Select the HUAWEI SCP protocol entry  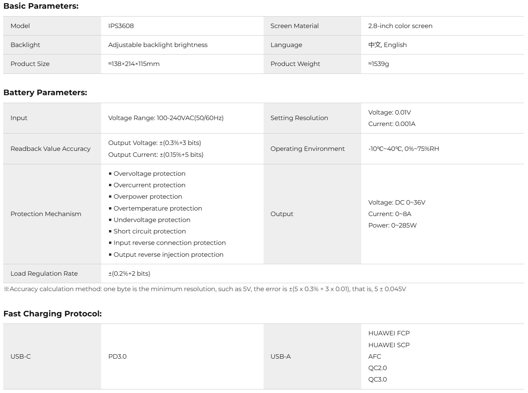[x=389, y=345]
